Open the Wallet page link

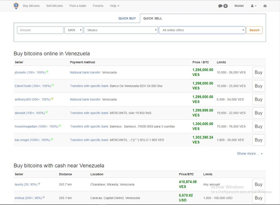tap(239, 6)
